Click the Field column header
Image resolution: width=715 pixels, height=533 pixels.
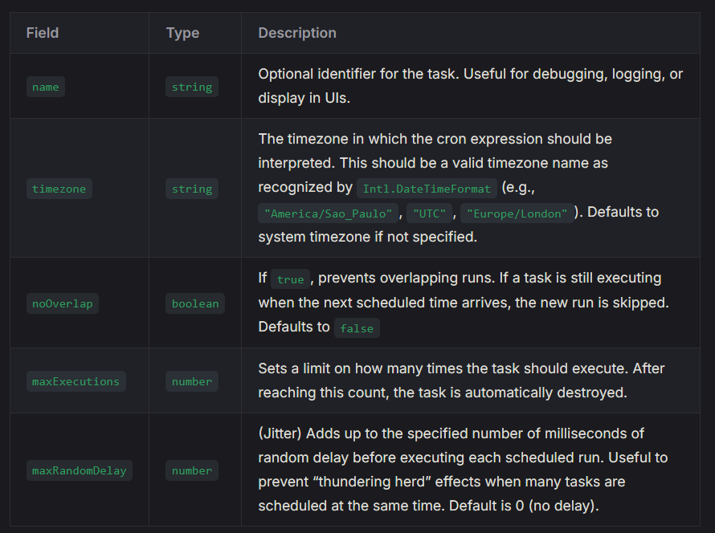coord(43,33)
